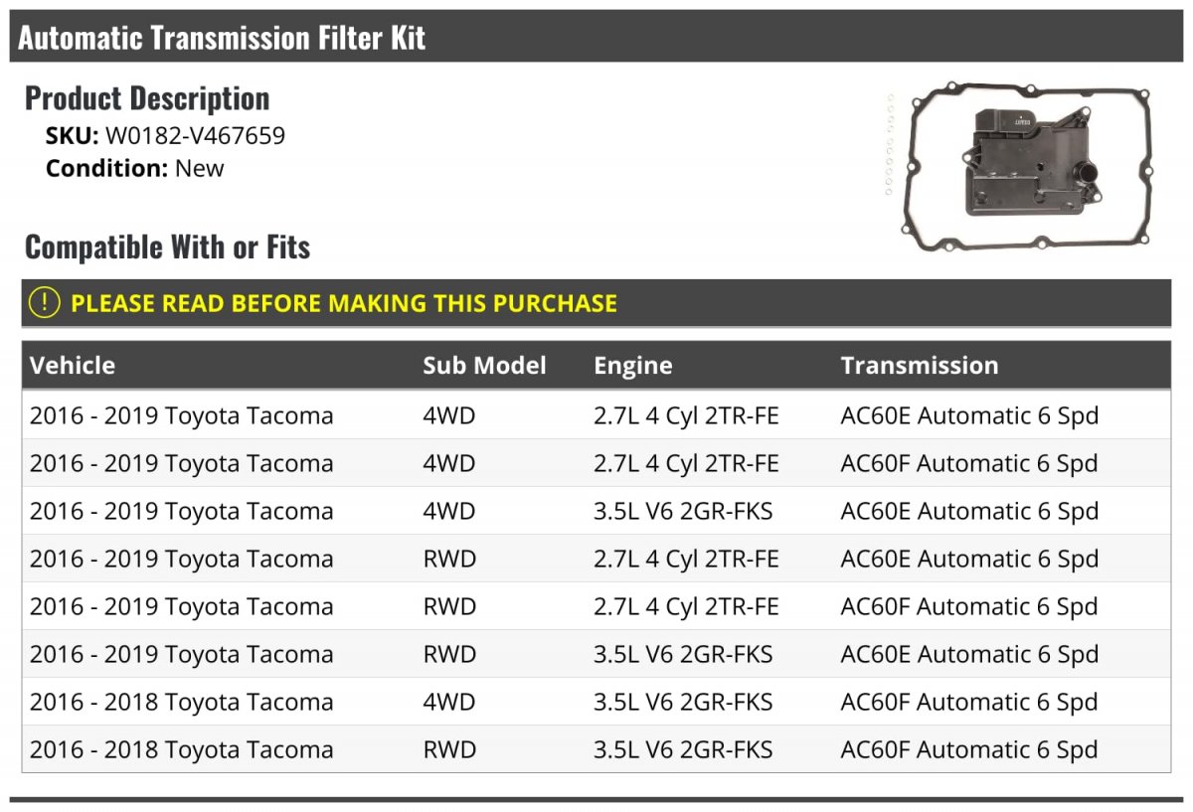Click the "Automatic Transmission Filter Kit" title bar
Viewport: 1193px width, 812px height.
pos(222,38)
